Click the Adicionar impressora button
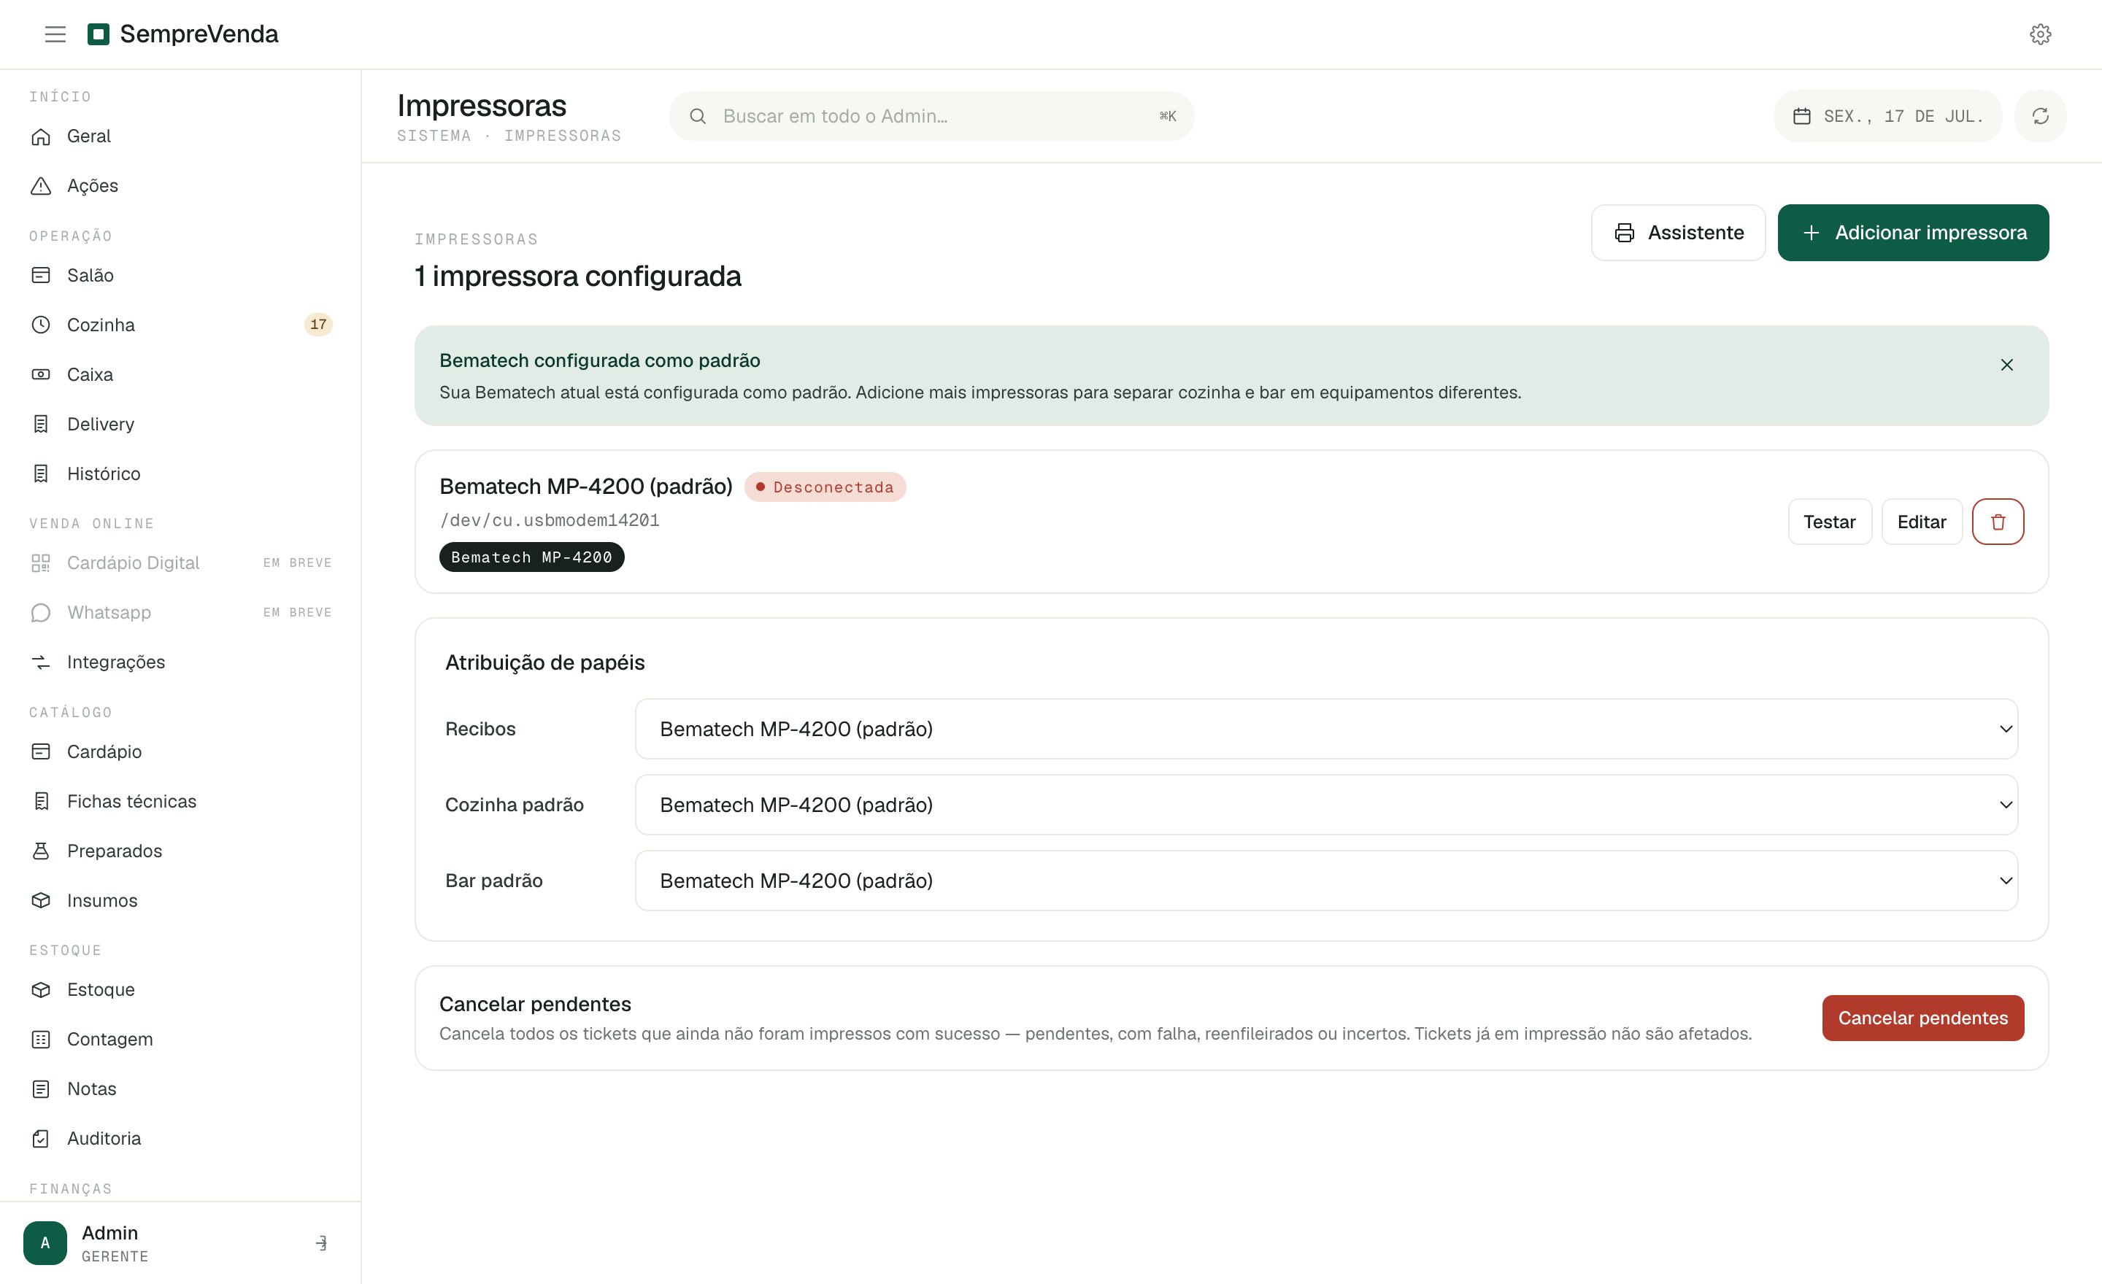The image size is (2102, 1284). (x=1913, y=233)
